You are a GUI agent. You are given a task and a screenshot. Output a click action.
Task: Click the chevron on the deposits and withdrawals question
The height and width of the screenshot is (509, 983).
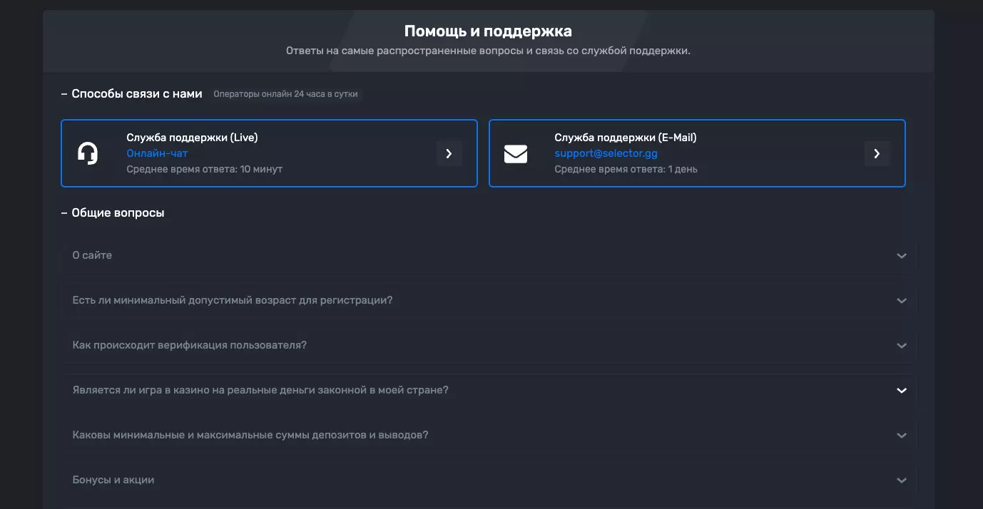click(901, 435)
